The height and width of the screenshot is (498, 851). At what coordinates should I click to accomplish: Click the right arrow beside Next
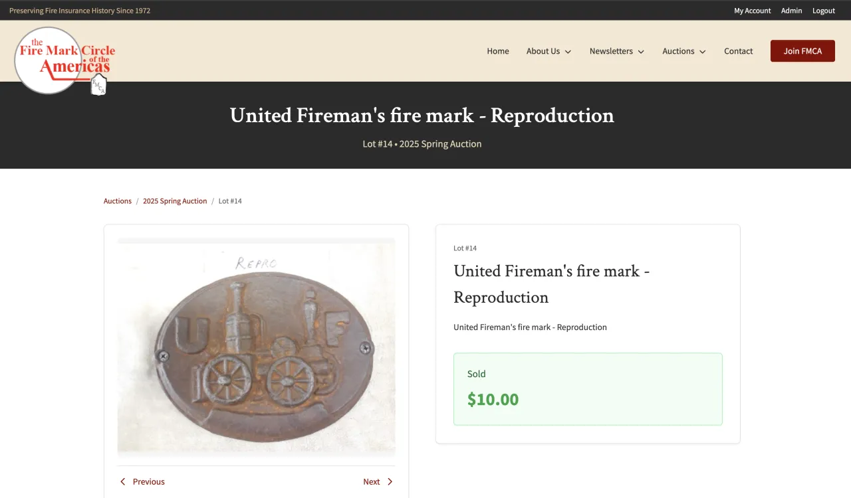tap(390, 482)
